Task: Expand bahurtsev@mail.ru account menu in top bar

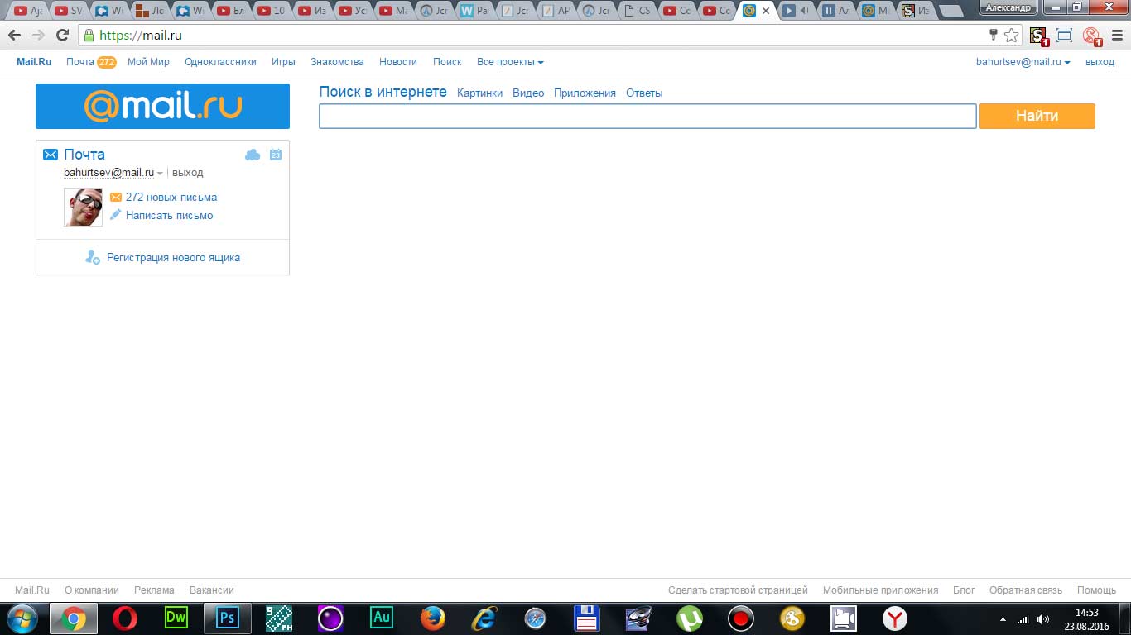Action: click(1023, 62)
